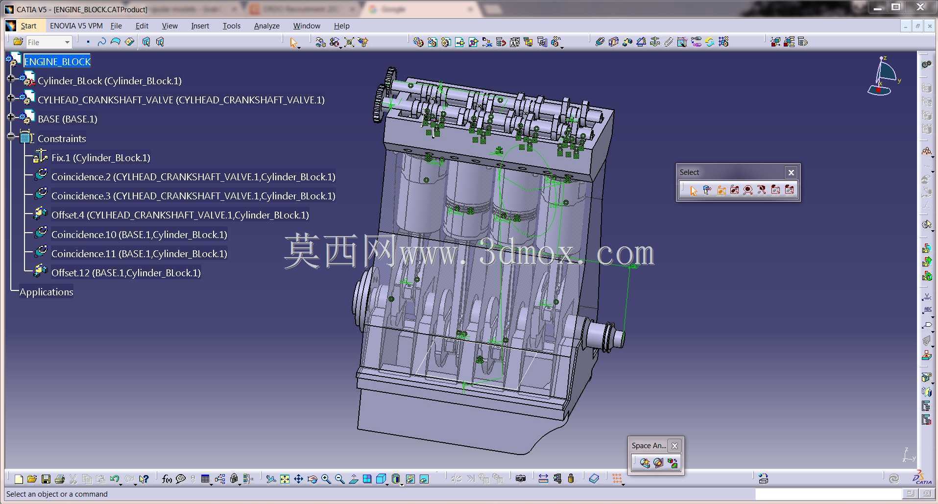Open the Edit menu
Viewport: 938px width, 504px height.
[142, 26]
